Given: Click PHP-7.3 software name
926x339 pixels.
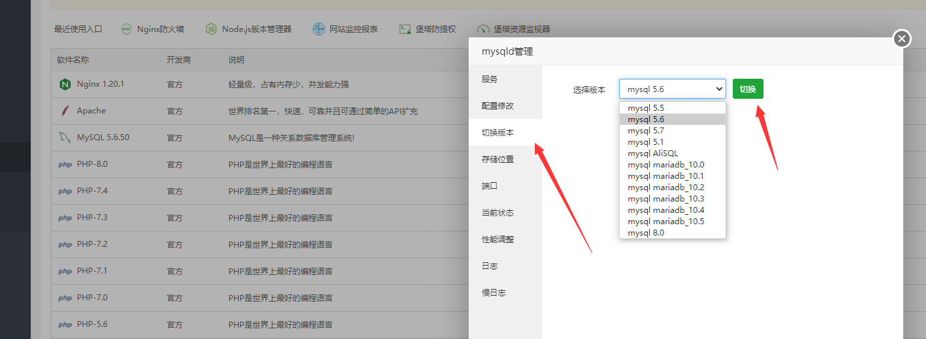Looking at the screenshot, I should (92, 218).
